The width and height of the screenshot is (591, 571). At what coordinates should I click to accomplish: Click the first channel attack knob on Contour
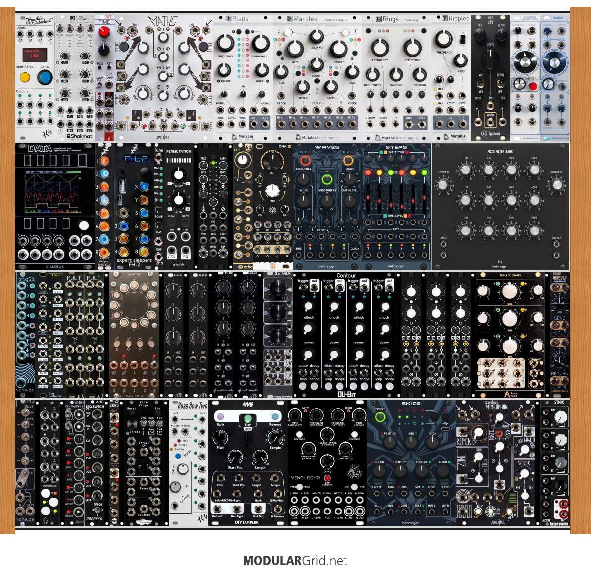click(x=309, y=306)
